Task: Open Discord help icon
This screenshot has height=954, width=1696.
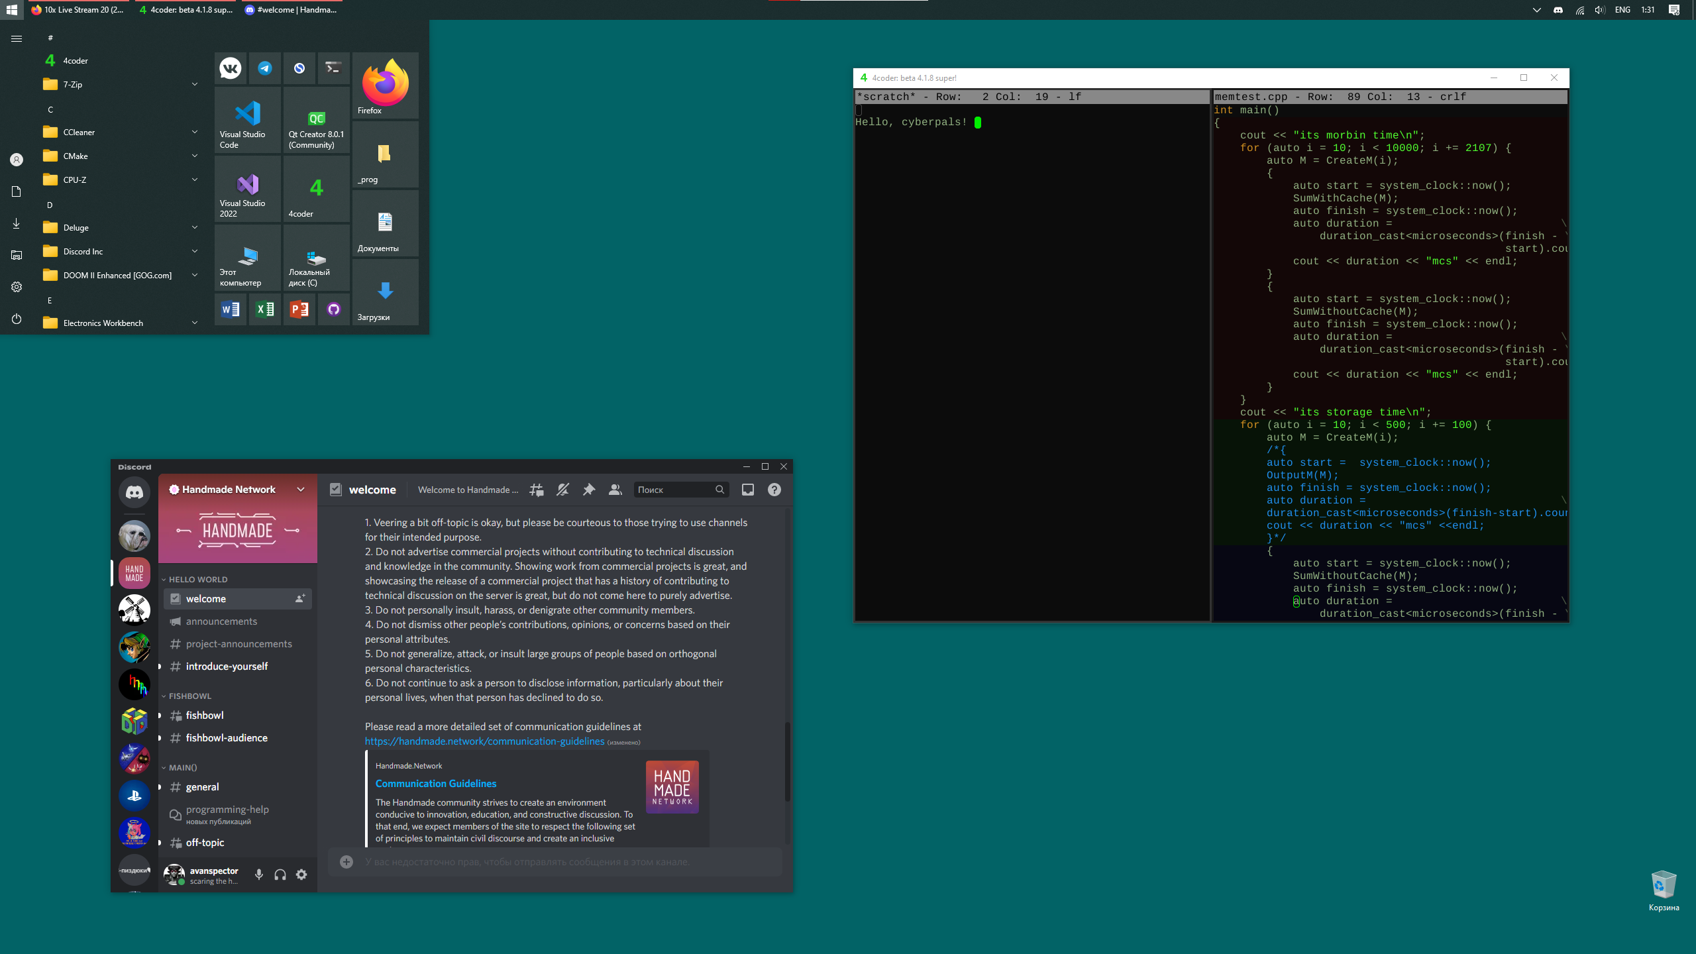Action: pos(774,490)
